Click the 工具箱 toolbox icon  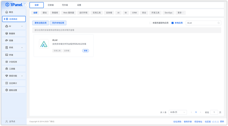pyautogui.click(x=7, y=69)
